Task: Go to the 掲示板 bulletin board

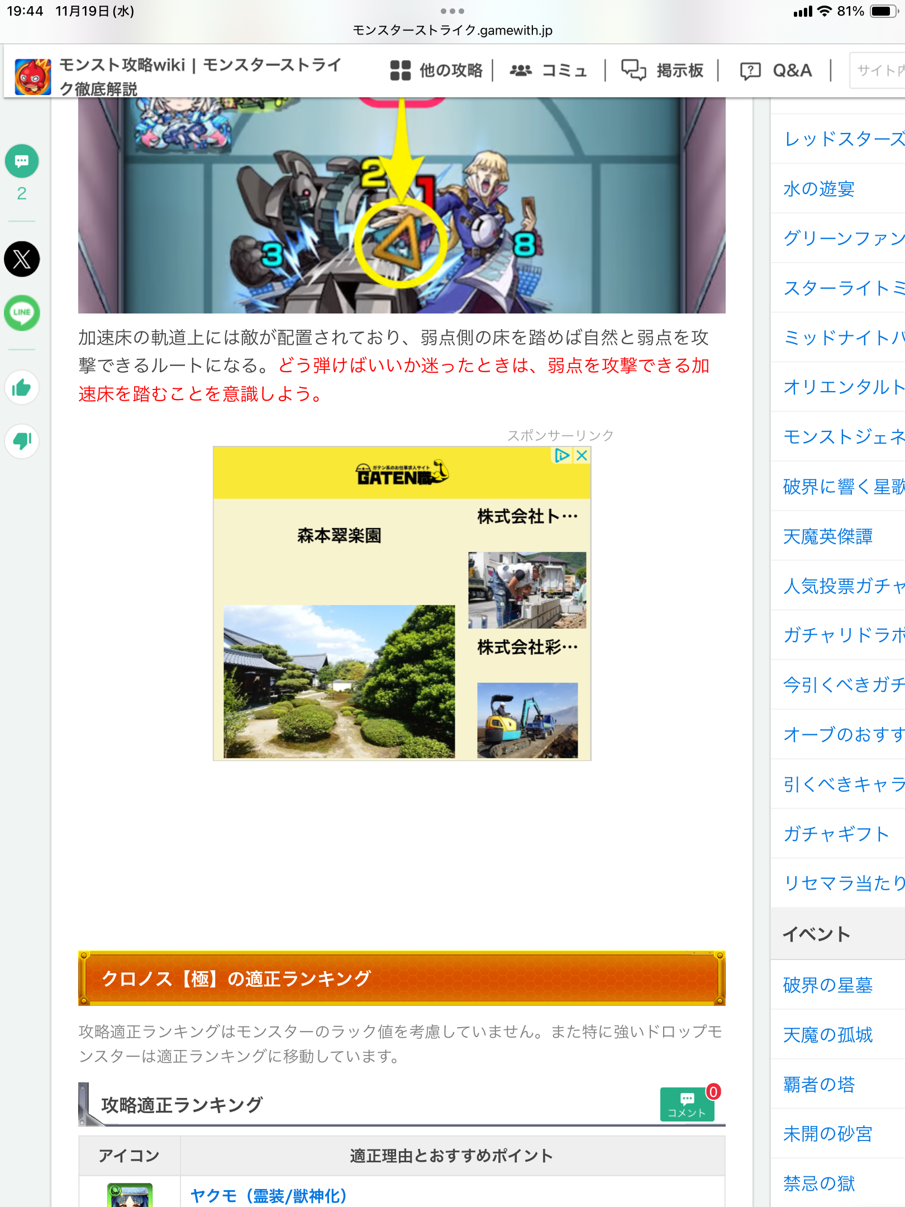Action: pos(663,70)
